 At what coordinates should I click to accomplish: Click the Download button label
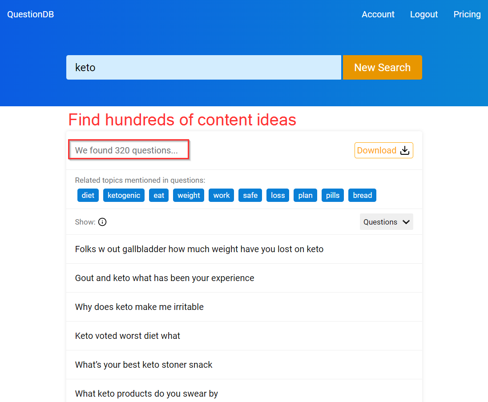pyautogui.click(x=377, y=150)
